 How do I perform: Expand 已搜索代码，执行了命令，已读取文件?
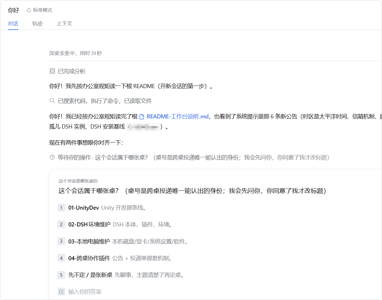click(105, 101)
